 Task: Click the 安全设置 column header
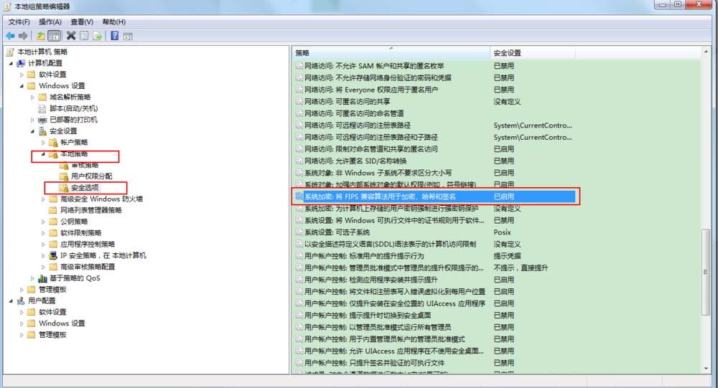click(507, 53)
